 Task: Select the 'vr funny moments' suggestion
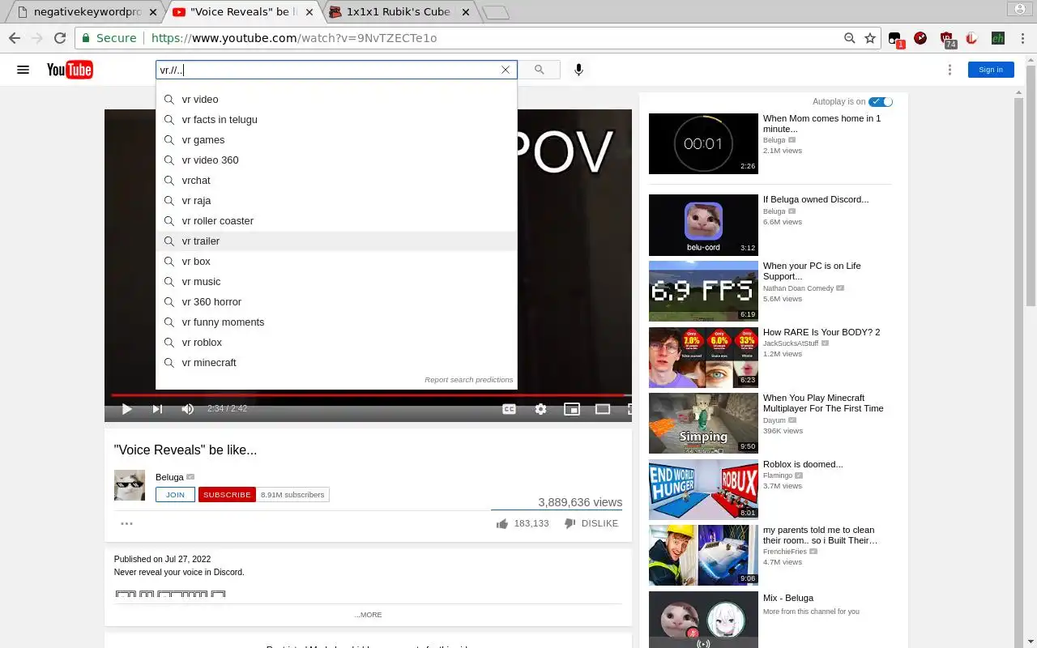coord(336,322)
